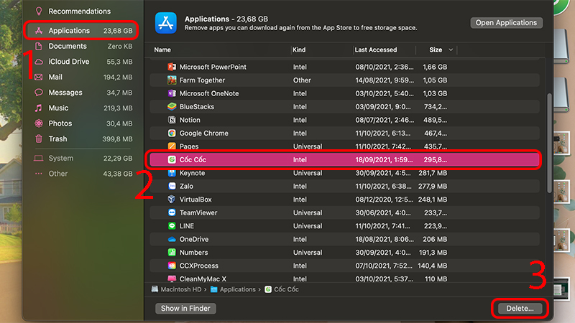Select the Pages row in the list
Screen dimensions: 575x323
pos(345,146)
